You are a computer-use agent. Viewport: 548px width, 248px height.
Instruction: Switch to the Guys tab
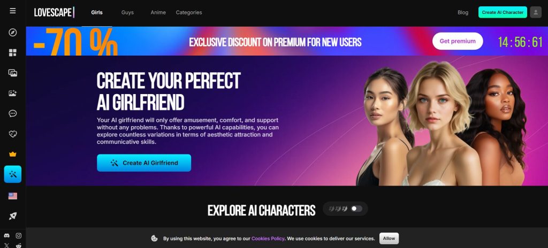coord(127,12)
